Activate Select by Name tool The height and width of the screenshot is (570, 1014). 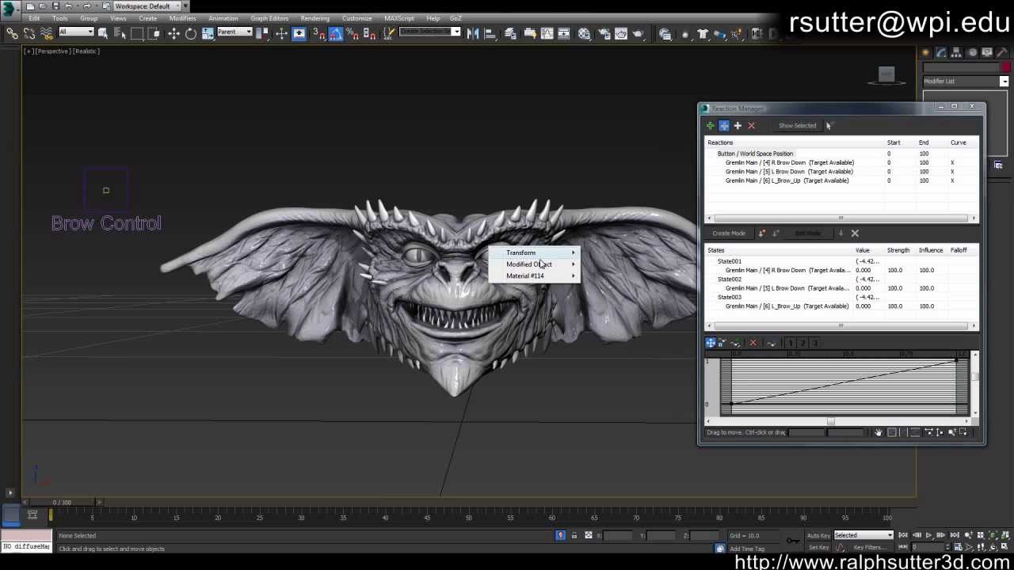pos(120,33)
